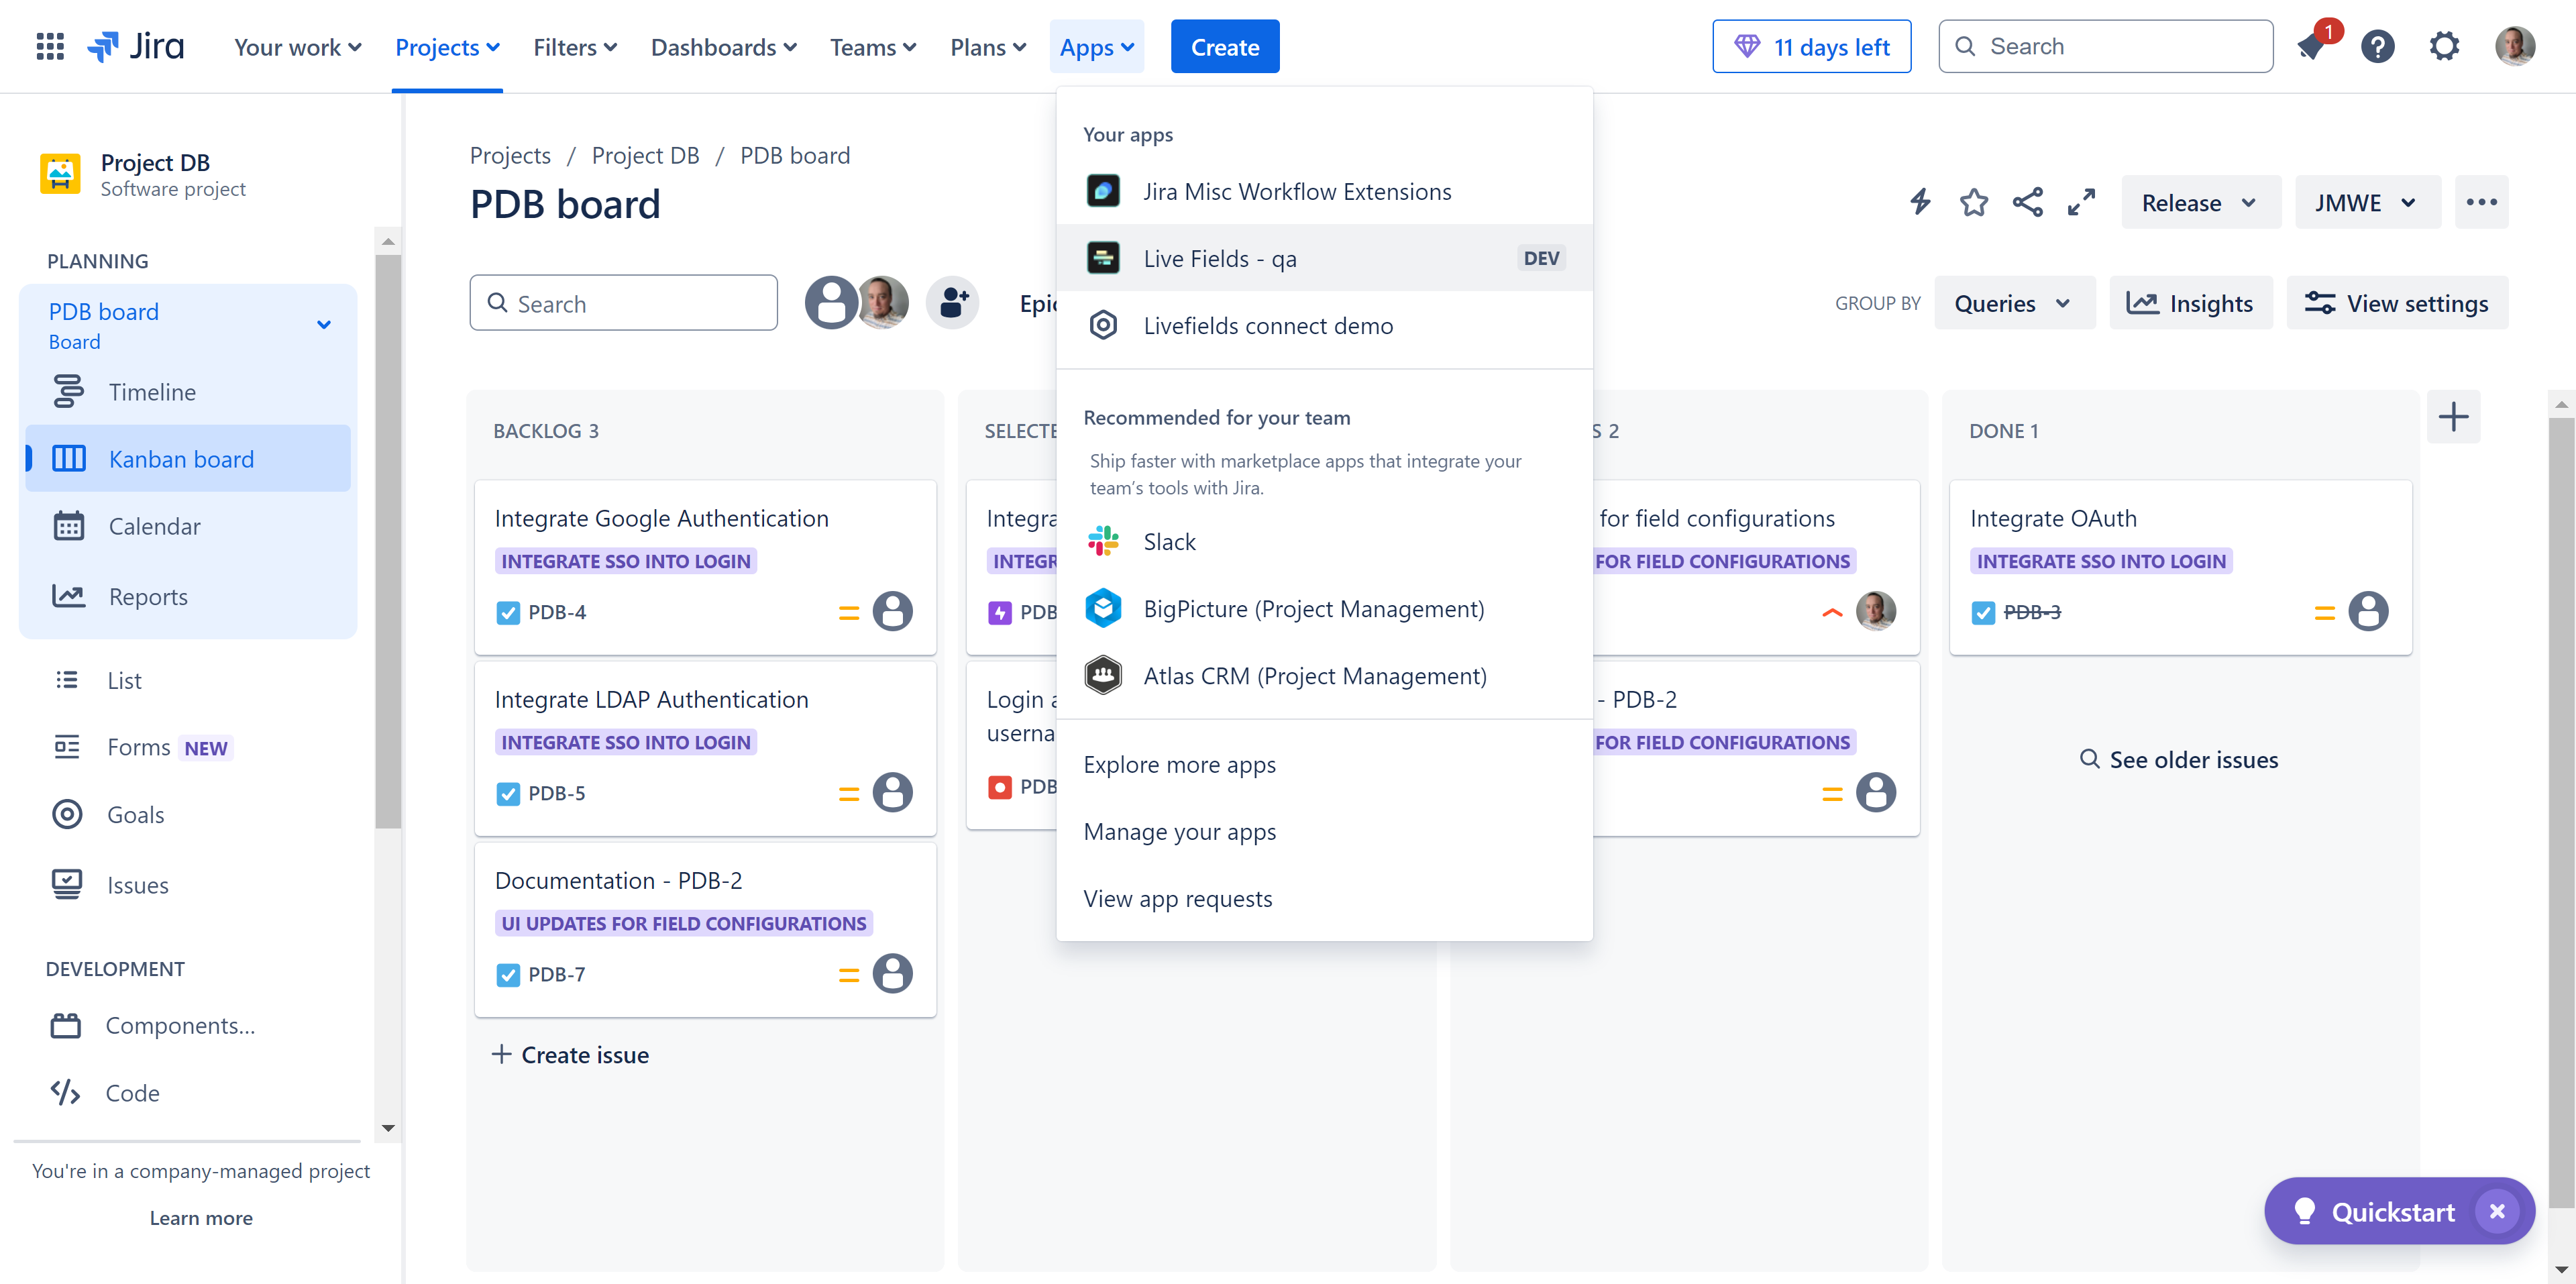2576x1284 pixels.
Task: Open the Integrate Google Authentication card
Action: tap(705, 568)
